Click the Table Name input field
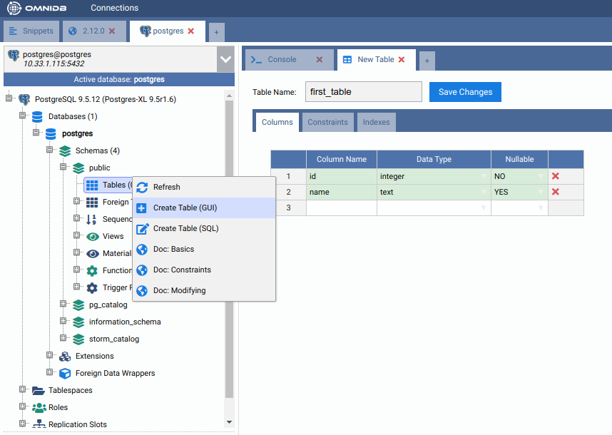Viewport: 612px width, 435px height. [363, 92]
